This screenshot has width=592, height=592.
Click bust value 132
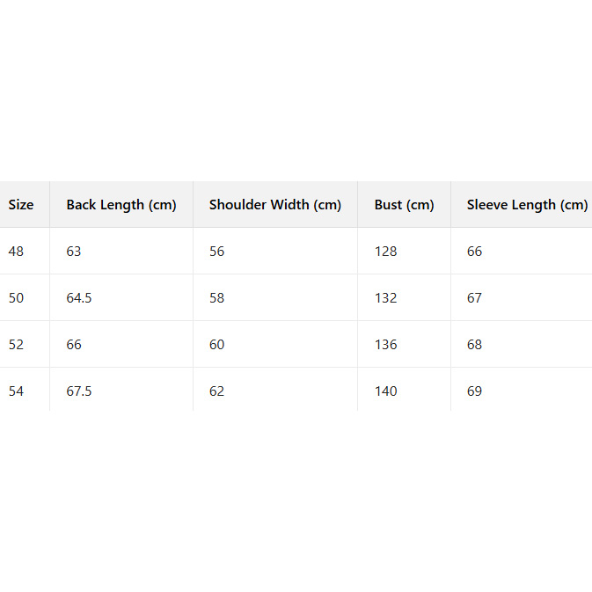point(385,298)
